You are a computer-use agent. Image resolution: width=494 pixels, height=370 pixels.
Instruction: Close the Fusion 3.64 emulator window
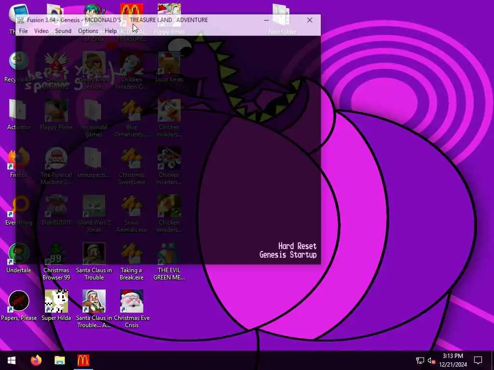click(310, 20)
